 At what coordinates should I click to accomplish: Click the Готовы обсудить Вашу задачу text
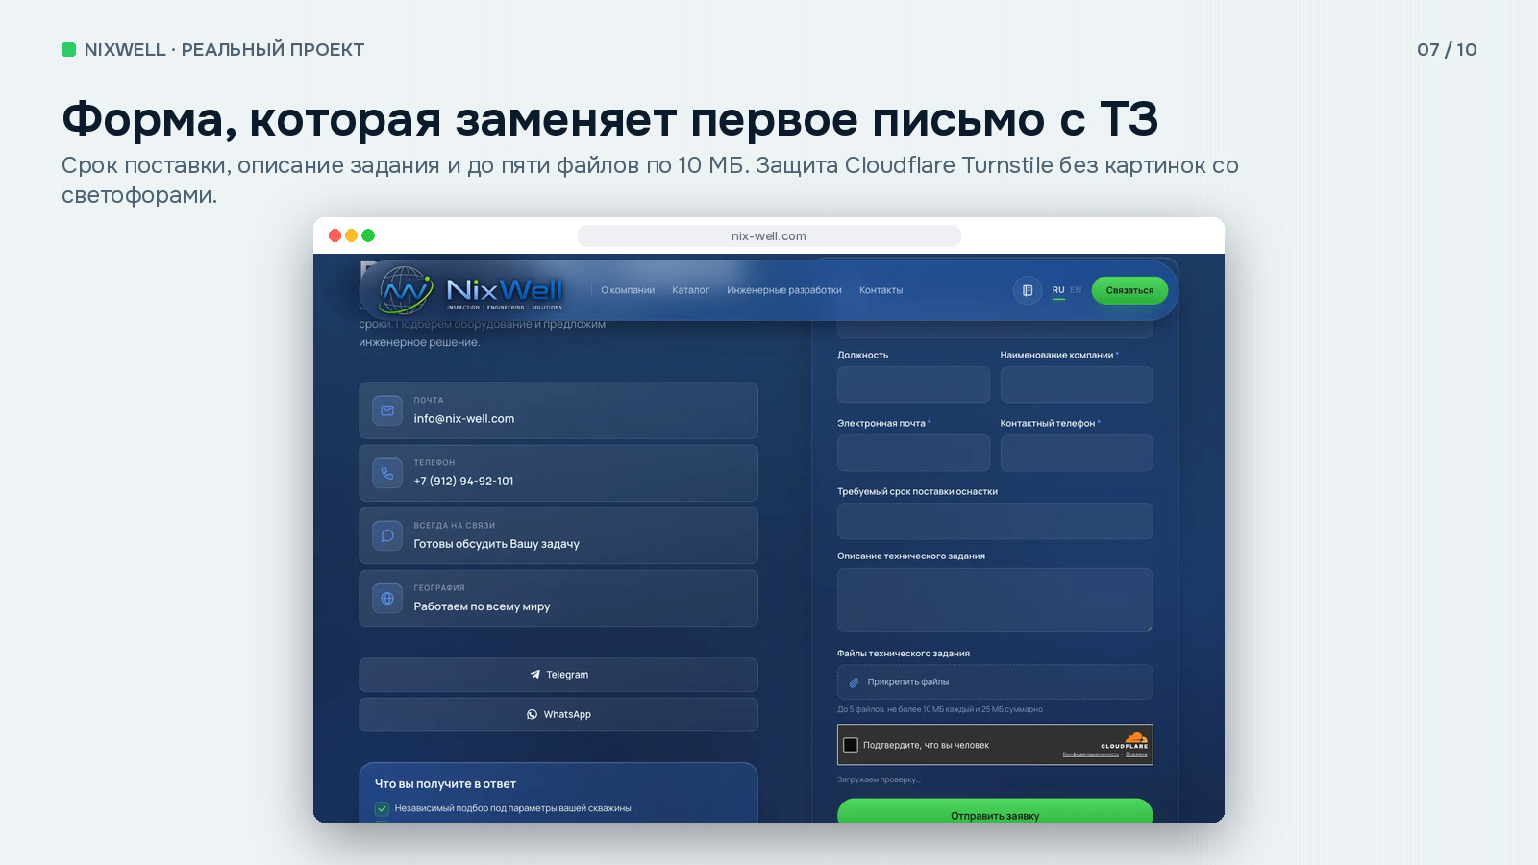[497, 544]
